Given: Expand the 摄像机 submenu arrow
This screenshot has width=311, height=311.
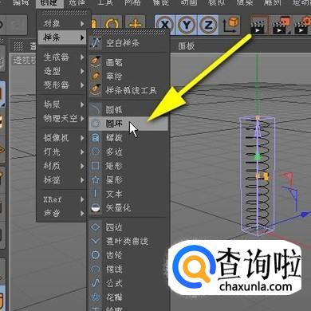Looking at the screenshot, I should coord(82,138).
